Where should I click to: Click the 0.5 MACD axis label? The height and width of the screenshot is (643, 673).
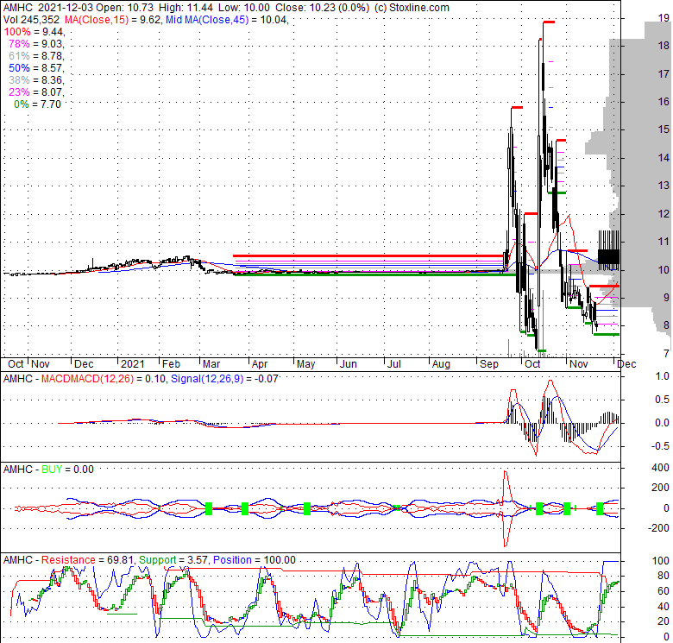click(x=662, y=400)
